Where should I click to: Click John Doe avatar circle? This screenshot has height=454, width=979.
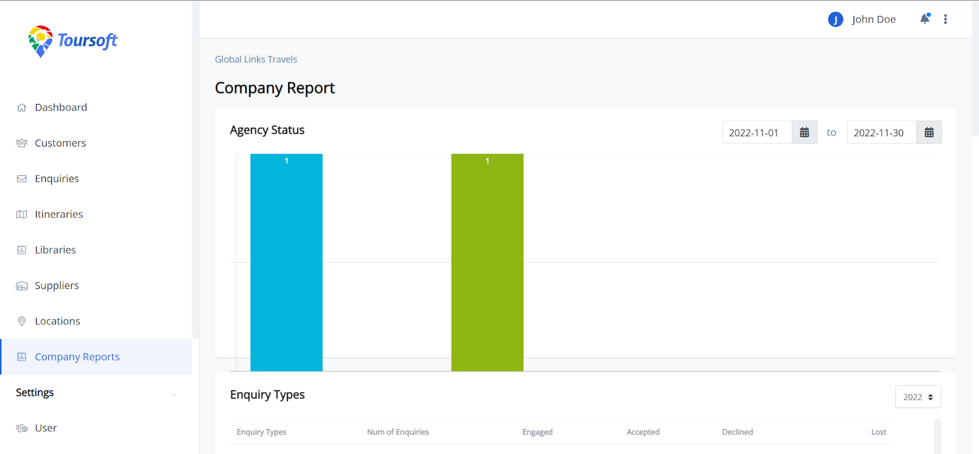click(836, 20)
